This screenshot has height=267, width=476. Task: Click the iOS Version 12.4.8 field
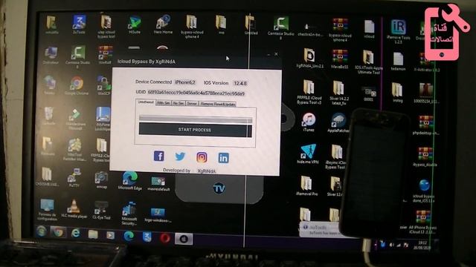(x=240, y=83)
